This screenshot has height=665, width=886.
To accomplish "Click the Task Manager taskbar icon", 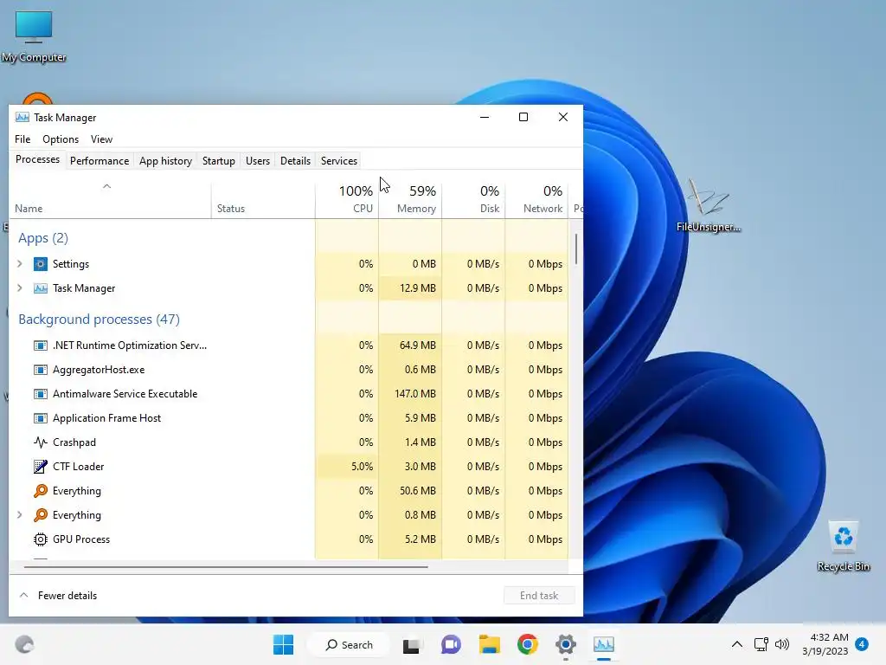I will [x=603, y=644].
